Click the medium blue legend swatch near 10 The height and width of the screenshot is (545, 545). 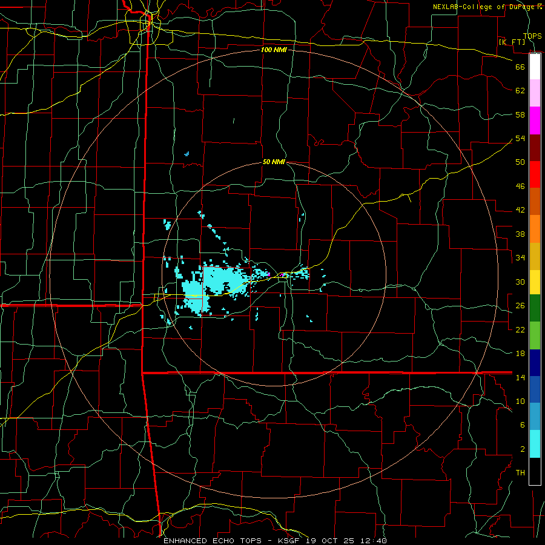pos(535,389)
